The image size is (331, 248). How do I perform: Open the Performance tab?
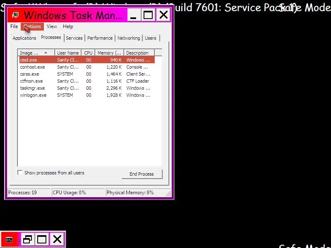(x=100, y=38)
